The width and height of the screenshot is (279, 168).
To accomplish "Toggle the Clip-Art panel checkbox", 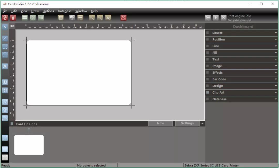I will point(207,92).
